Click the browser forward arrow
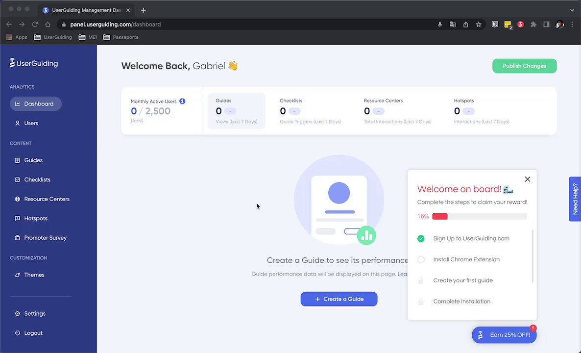 (x=22, y=25)
